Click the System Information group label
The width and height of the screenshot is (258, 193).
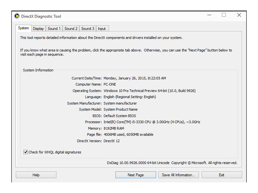click(x=38, y=70)
